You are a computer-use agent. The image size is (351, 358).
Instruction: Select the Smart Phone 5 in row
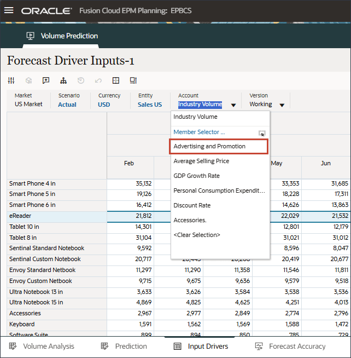tap(57, 194)
